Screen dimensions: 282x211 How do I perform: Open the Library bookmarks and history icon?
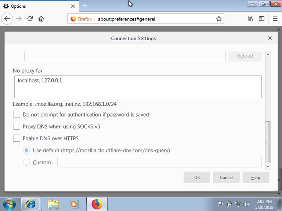(x=250, y=19)
